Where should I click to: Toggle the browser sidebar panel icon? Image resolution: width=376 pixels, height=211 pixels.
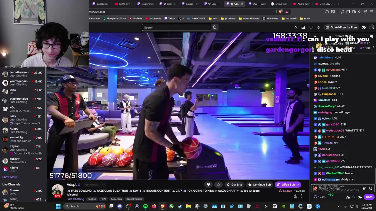tap(348, 12)
